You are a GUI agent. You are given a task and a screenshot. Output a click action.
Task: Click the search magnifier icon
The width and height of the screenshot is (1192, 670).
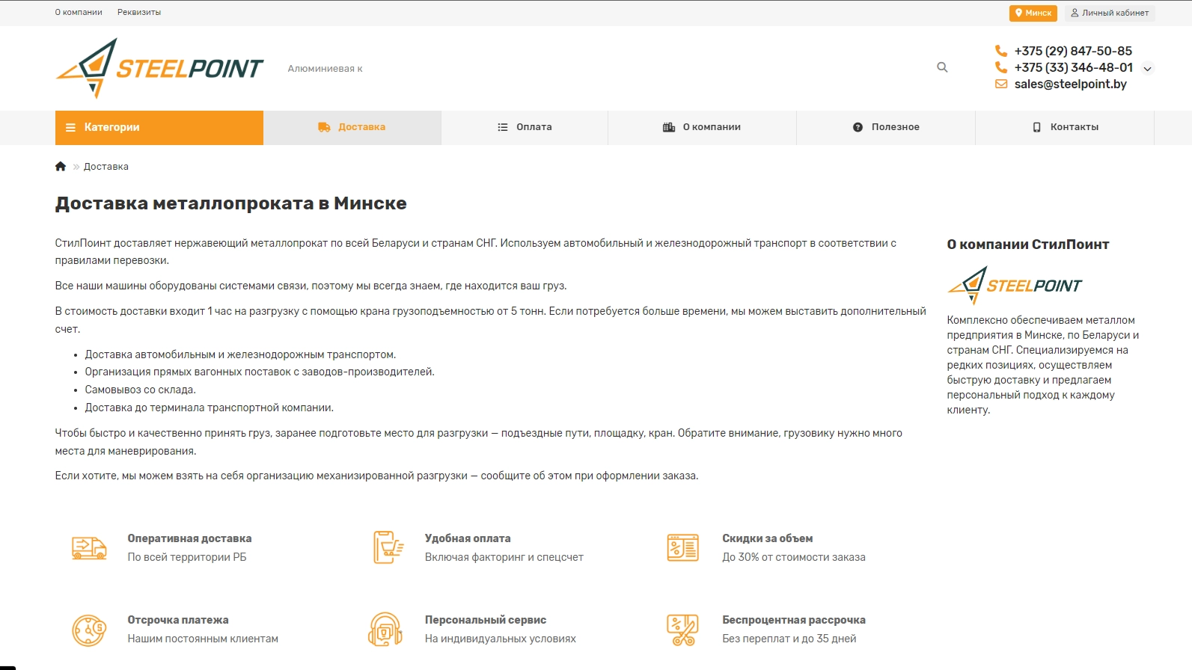pos(942,67)
